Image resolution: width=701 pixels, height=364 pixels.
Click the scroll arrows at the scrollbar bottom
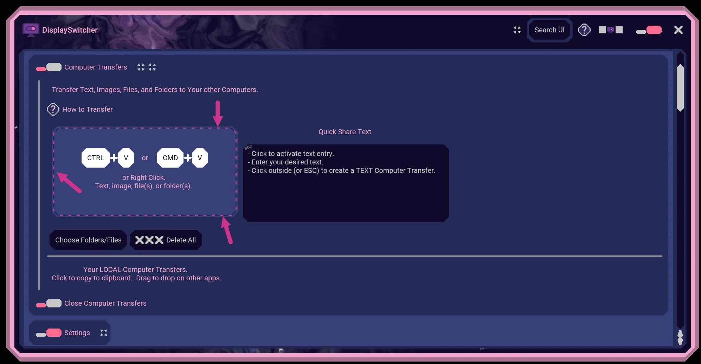pyautogui.click(x=680, y=337)
